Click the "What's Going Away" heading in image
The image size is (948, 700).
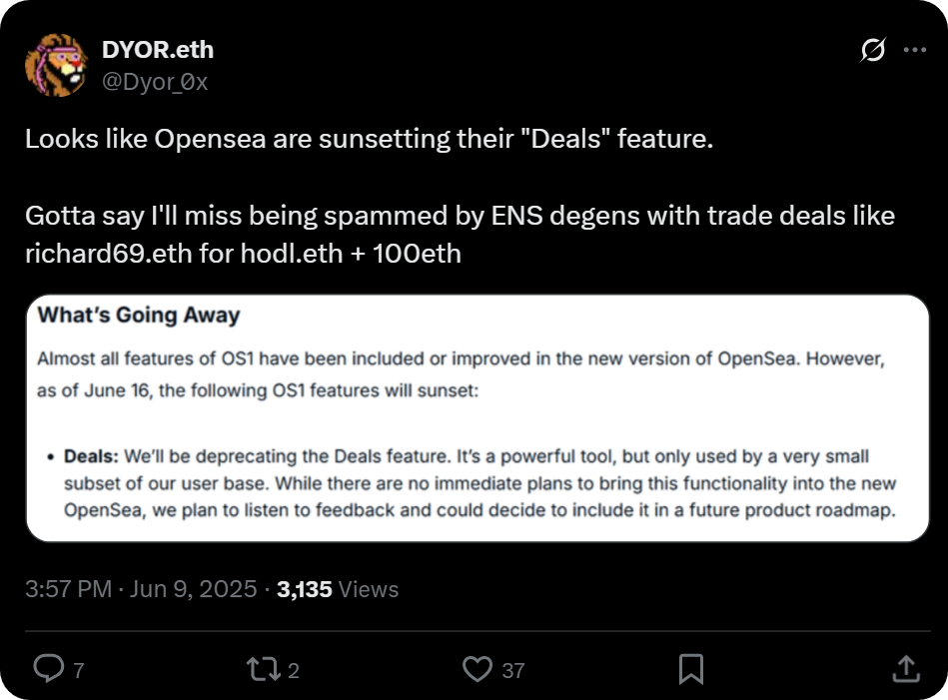click(139, 316)
